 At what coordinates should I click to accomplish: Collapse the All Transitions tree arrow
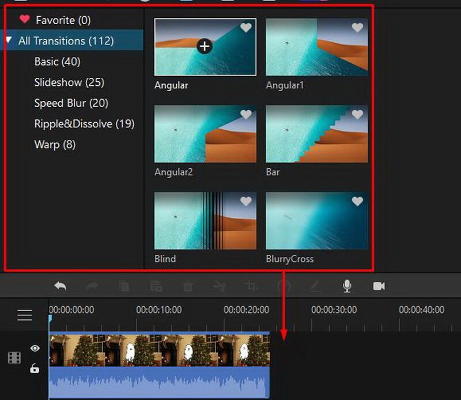pyautogui.click(x=9, y=40)
